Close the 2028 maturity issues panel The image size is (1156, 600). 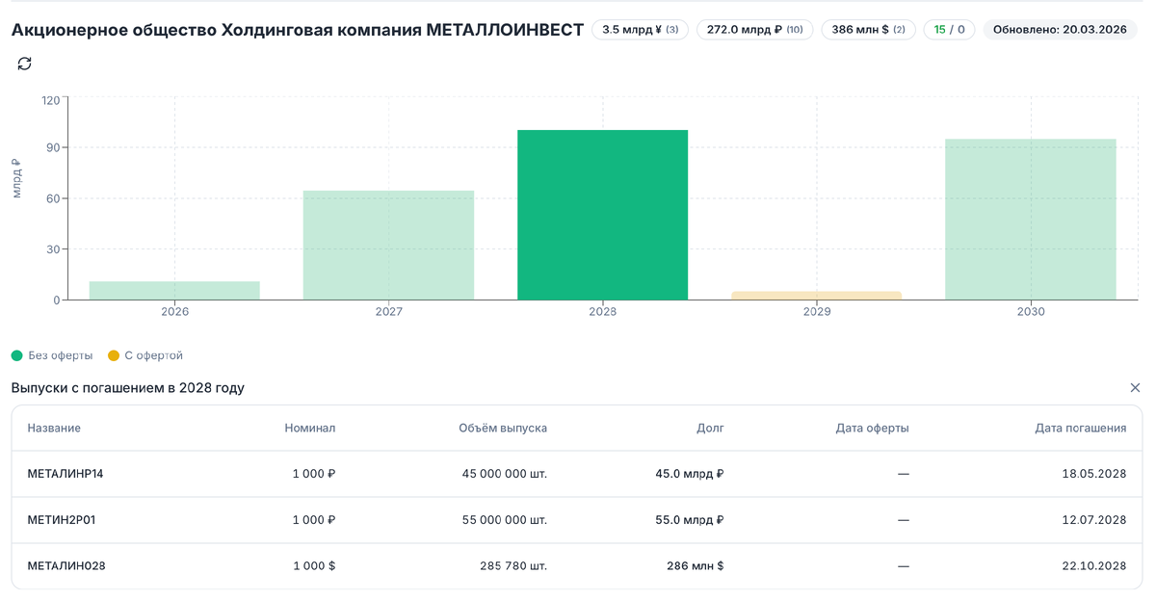click(x=1135, y=388)
